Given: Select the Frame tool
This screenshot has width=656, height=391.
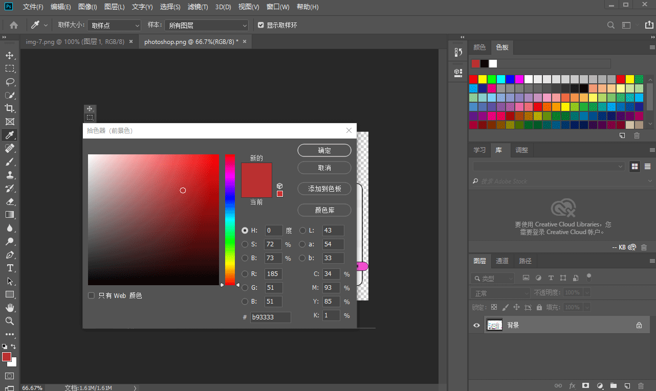Looking at the screenshot, I should [9, 122].
